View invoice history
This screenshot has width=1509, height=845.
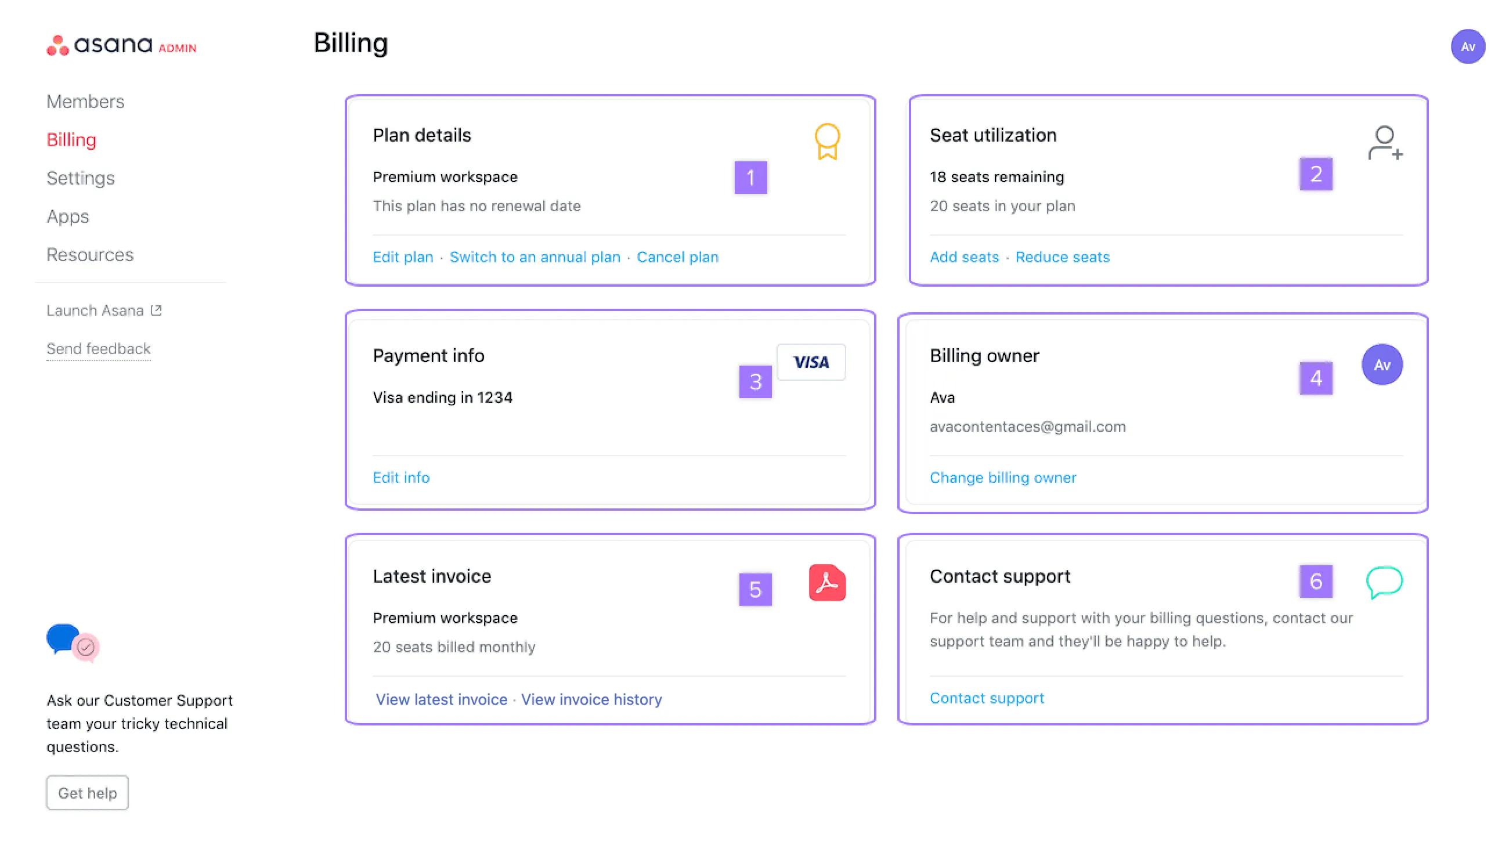tap(591, 699)
